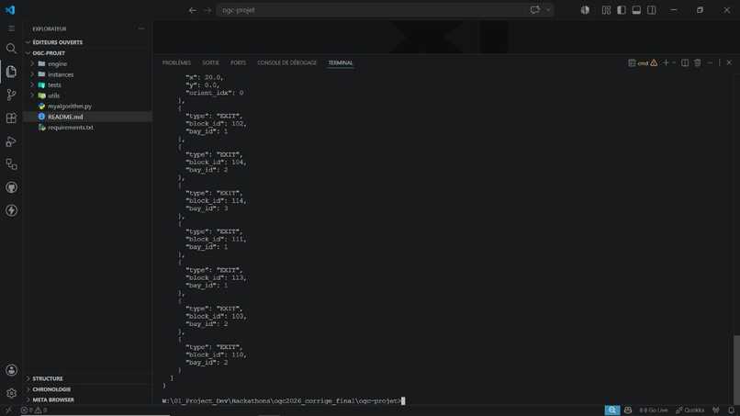This screenshot has height=416, width=740.
Task: Open the dropdown next to the chat icon
Action: click(x=548, y=10)
